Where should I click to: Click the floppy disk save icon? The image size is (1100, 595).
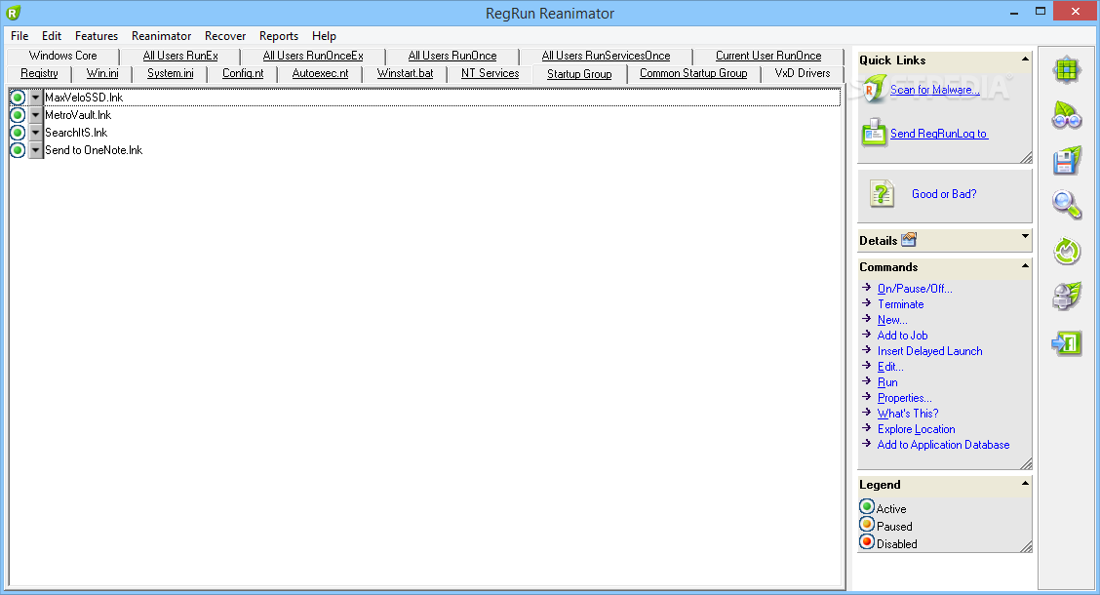point(1066,161)
